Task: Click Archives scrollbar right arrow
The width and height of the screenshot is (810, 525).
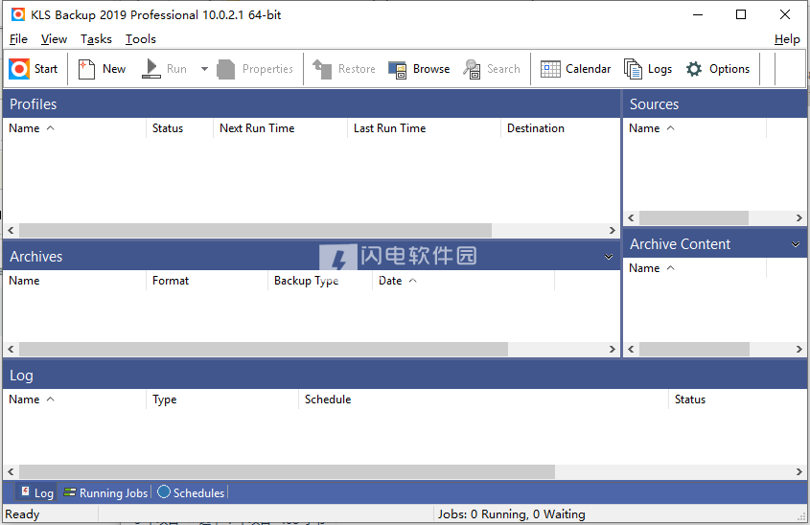Action: tap(613, 350)
